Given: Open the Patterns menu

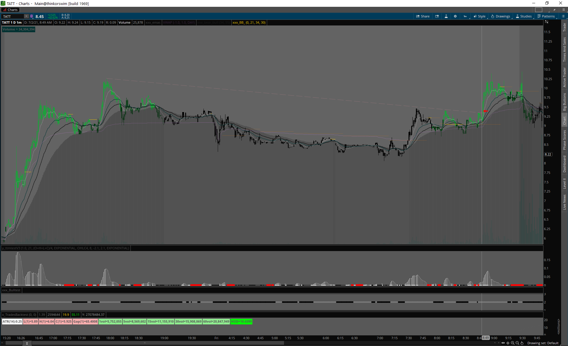Looking at the screenshot, I should [546, 16].
